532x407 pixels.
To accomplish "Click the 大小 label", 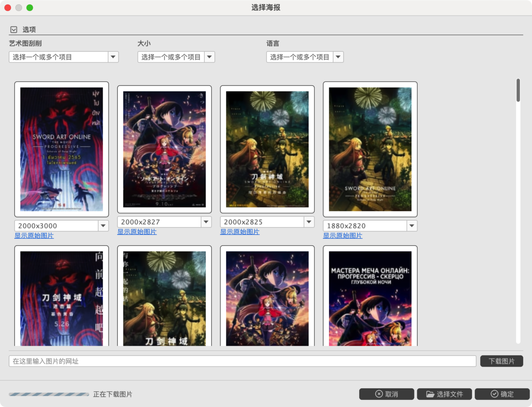I will 144,43.
